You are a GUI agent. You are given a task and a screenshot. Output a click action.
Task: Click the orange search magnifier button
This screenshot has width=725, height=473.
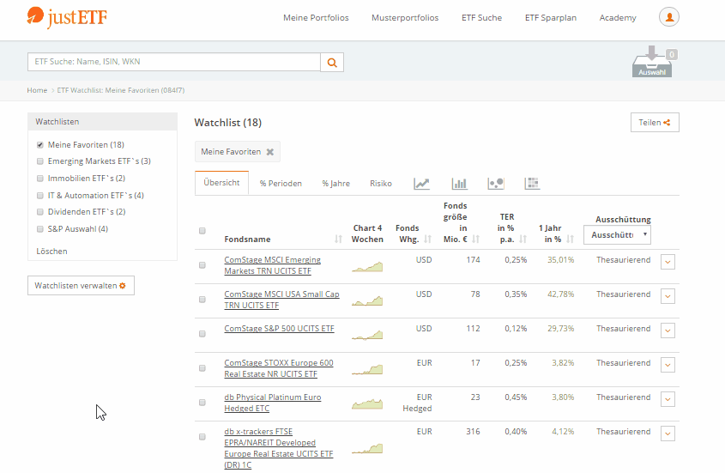tap(332, 63)
